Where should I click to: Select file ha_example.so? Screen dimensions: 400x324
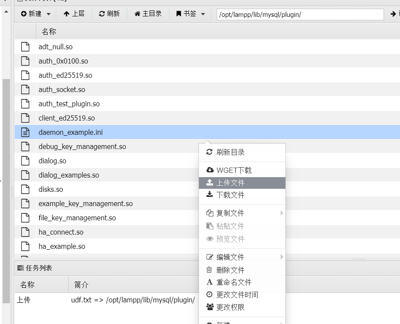[x=62, y=247]
